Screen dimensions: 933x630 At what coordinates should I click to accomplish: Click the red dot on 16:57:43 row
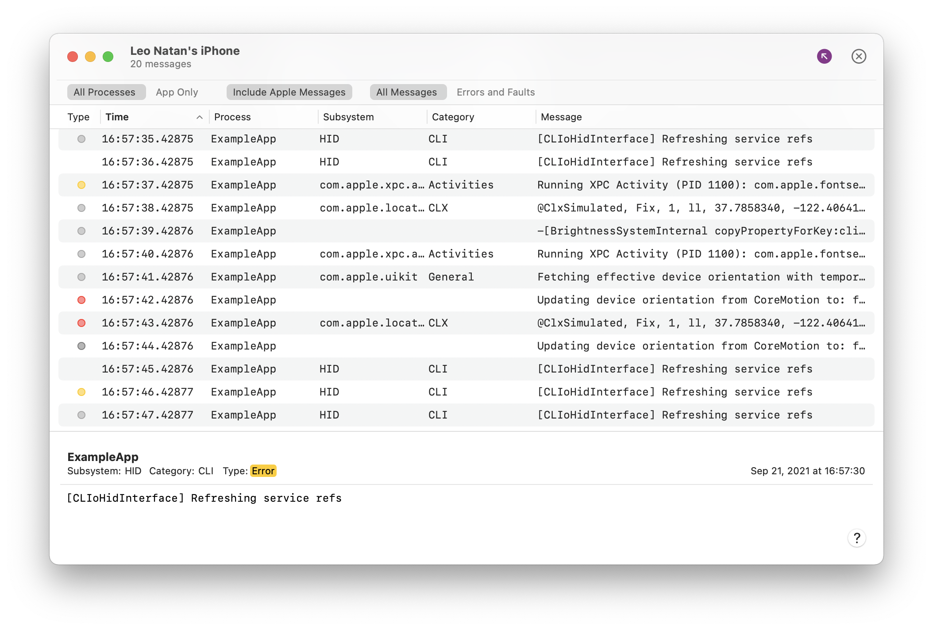(x=81, y=323)
